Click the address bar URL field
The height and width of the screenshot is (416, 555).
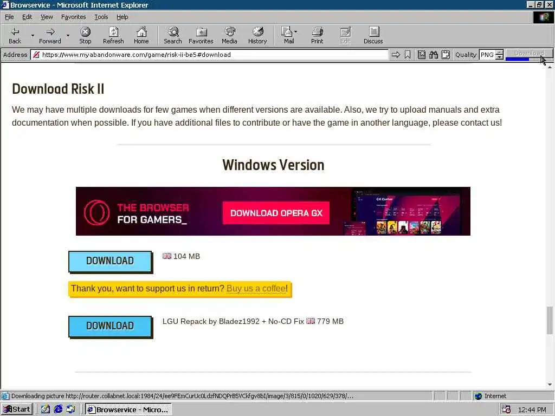210,55
